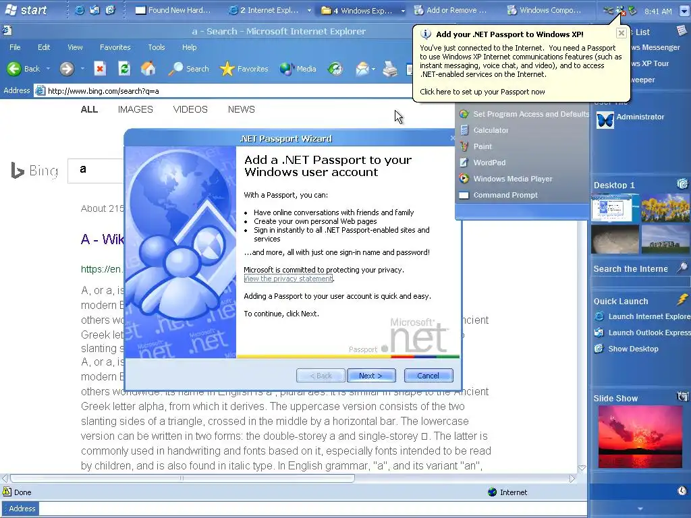Viewport: 691px width, 518px height.
Task: Open Paint from the Start menu list
Action: 482,146
